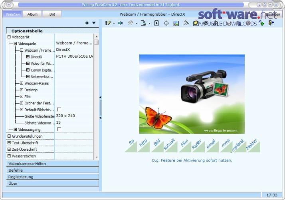The width and height of the screenshot is (285, 200).
Task: Expand the Default-Bildschir... node
Action: (22, 110)
